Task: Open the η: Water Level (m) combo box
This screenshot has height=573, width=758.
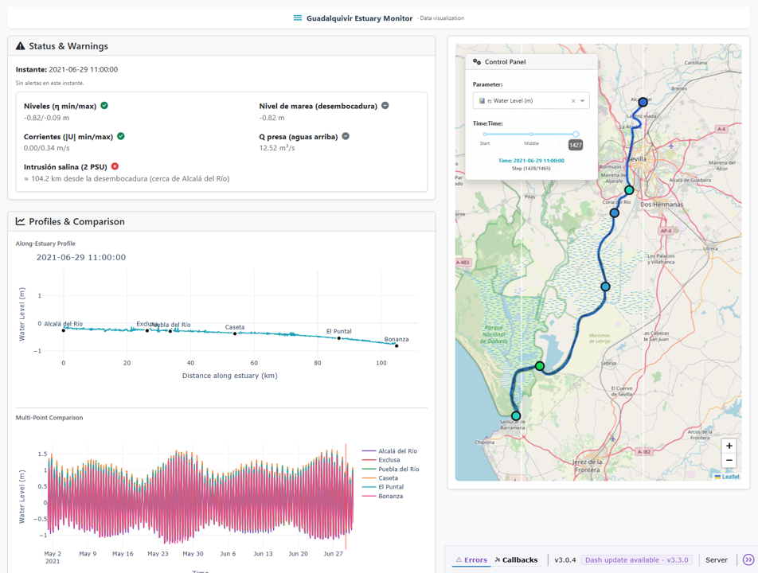Action: (531, 100)
